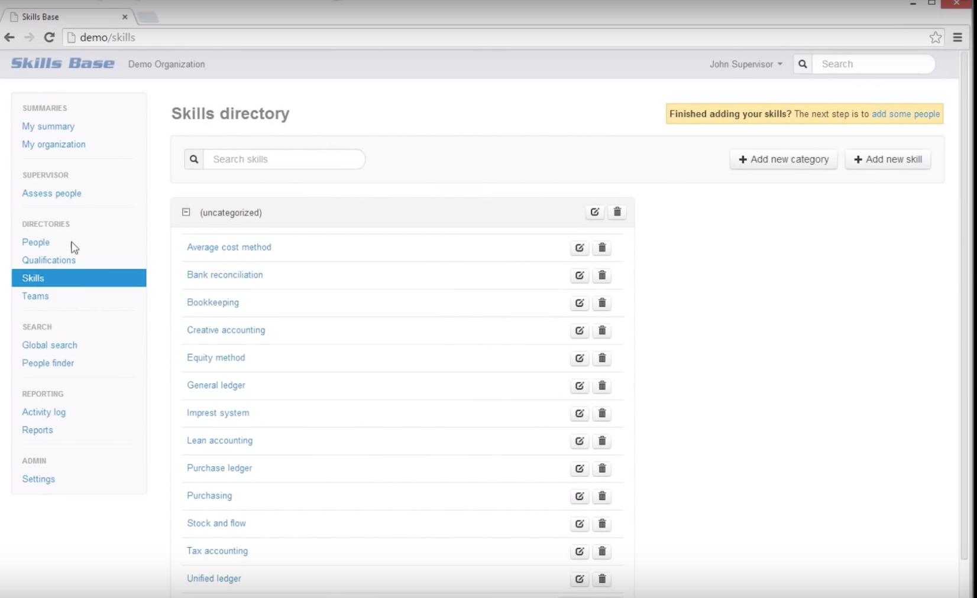Delete the Purchasing skill

click(602, 496)
